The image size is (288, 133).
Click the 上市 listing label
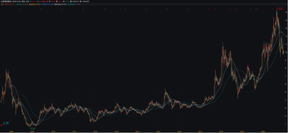[6, 123]
